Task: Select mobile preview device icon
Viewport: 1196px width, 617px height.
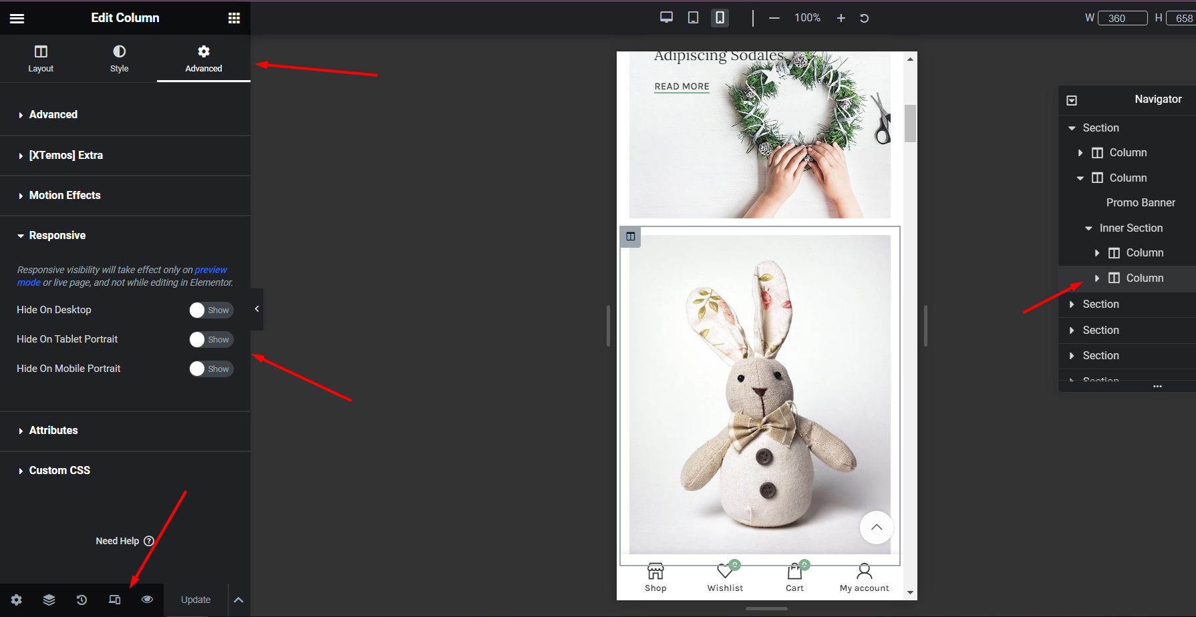Action: [x=720, y=17]
